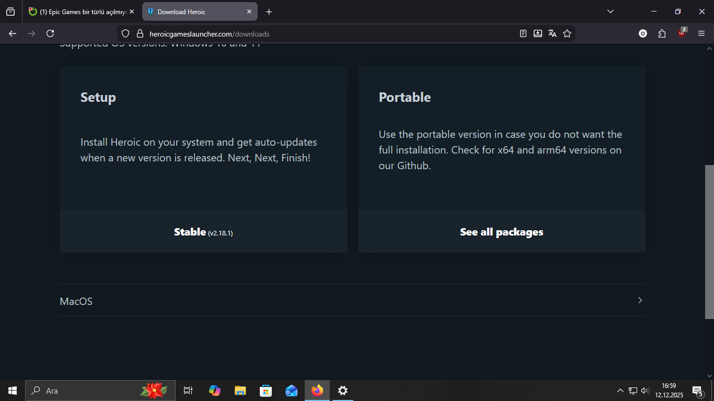Image resolution: width=714 pixels, height=401 pixels.
Task: Click the Portable card heading
Action: [x=405, y=98]
